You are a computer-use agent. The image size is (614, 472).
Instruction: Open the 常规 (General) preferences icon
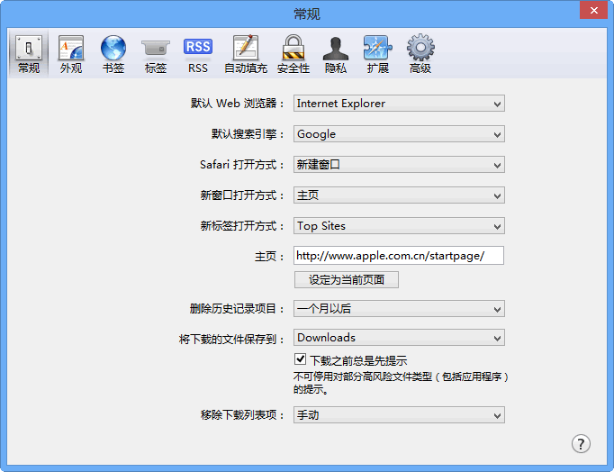(28, 54)
